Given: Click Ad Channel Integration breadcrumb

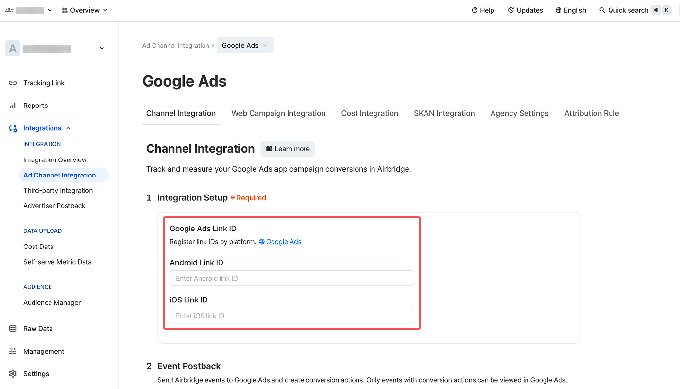Looking at the screenshot, I should pos(176,46).
